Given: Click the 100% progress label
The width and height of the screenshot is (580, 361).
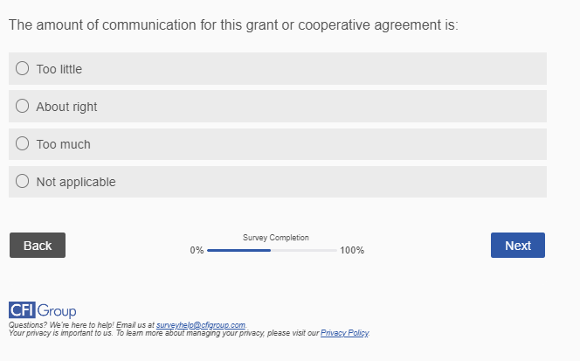Looking at the screenshot, I should (352, 251).
